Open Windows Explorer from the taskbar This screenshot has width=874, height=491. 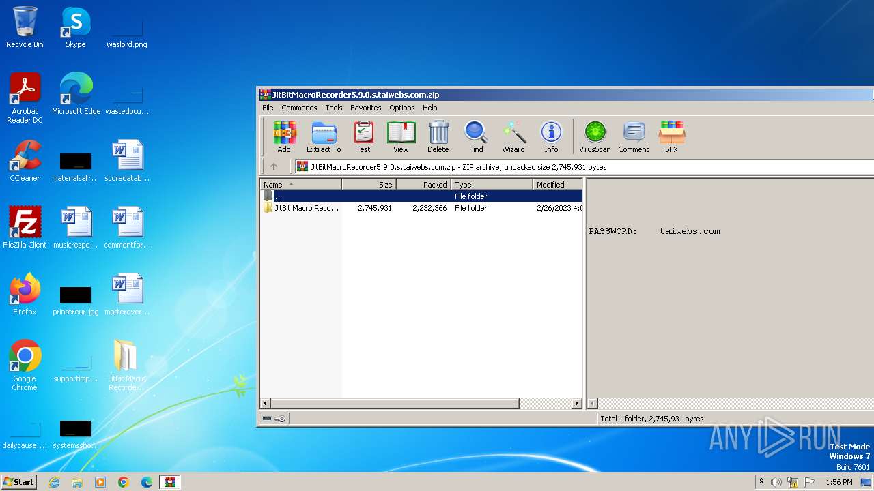click(x=77, y=482)
